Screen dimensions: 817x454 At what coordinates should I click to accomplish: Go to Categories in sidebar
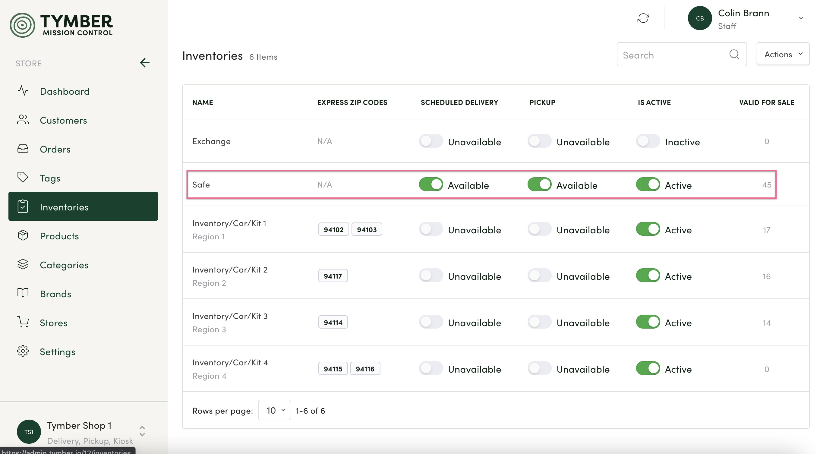click(x=64, y=265)
